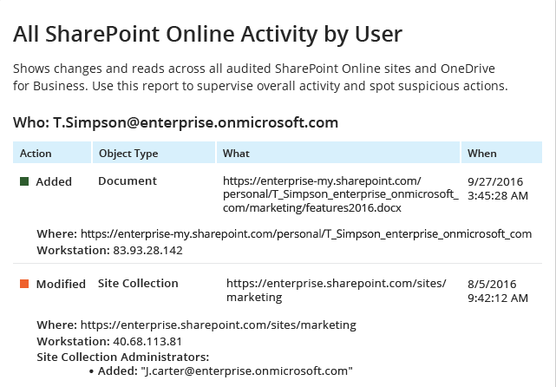Click the Site Collection object type cell
The height and width of the screenshot is (387, 556).
tap(138, 284)
